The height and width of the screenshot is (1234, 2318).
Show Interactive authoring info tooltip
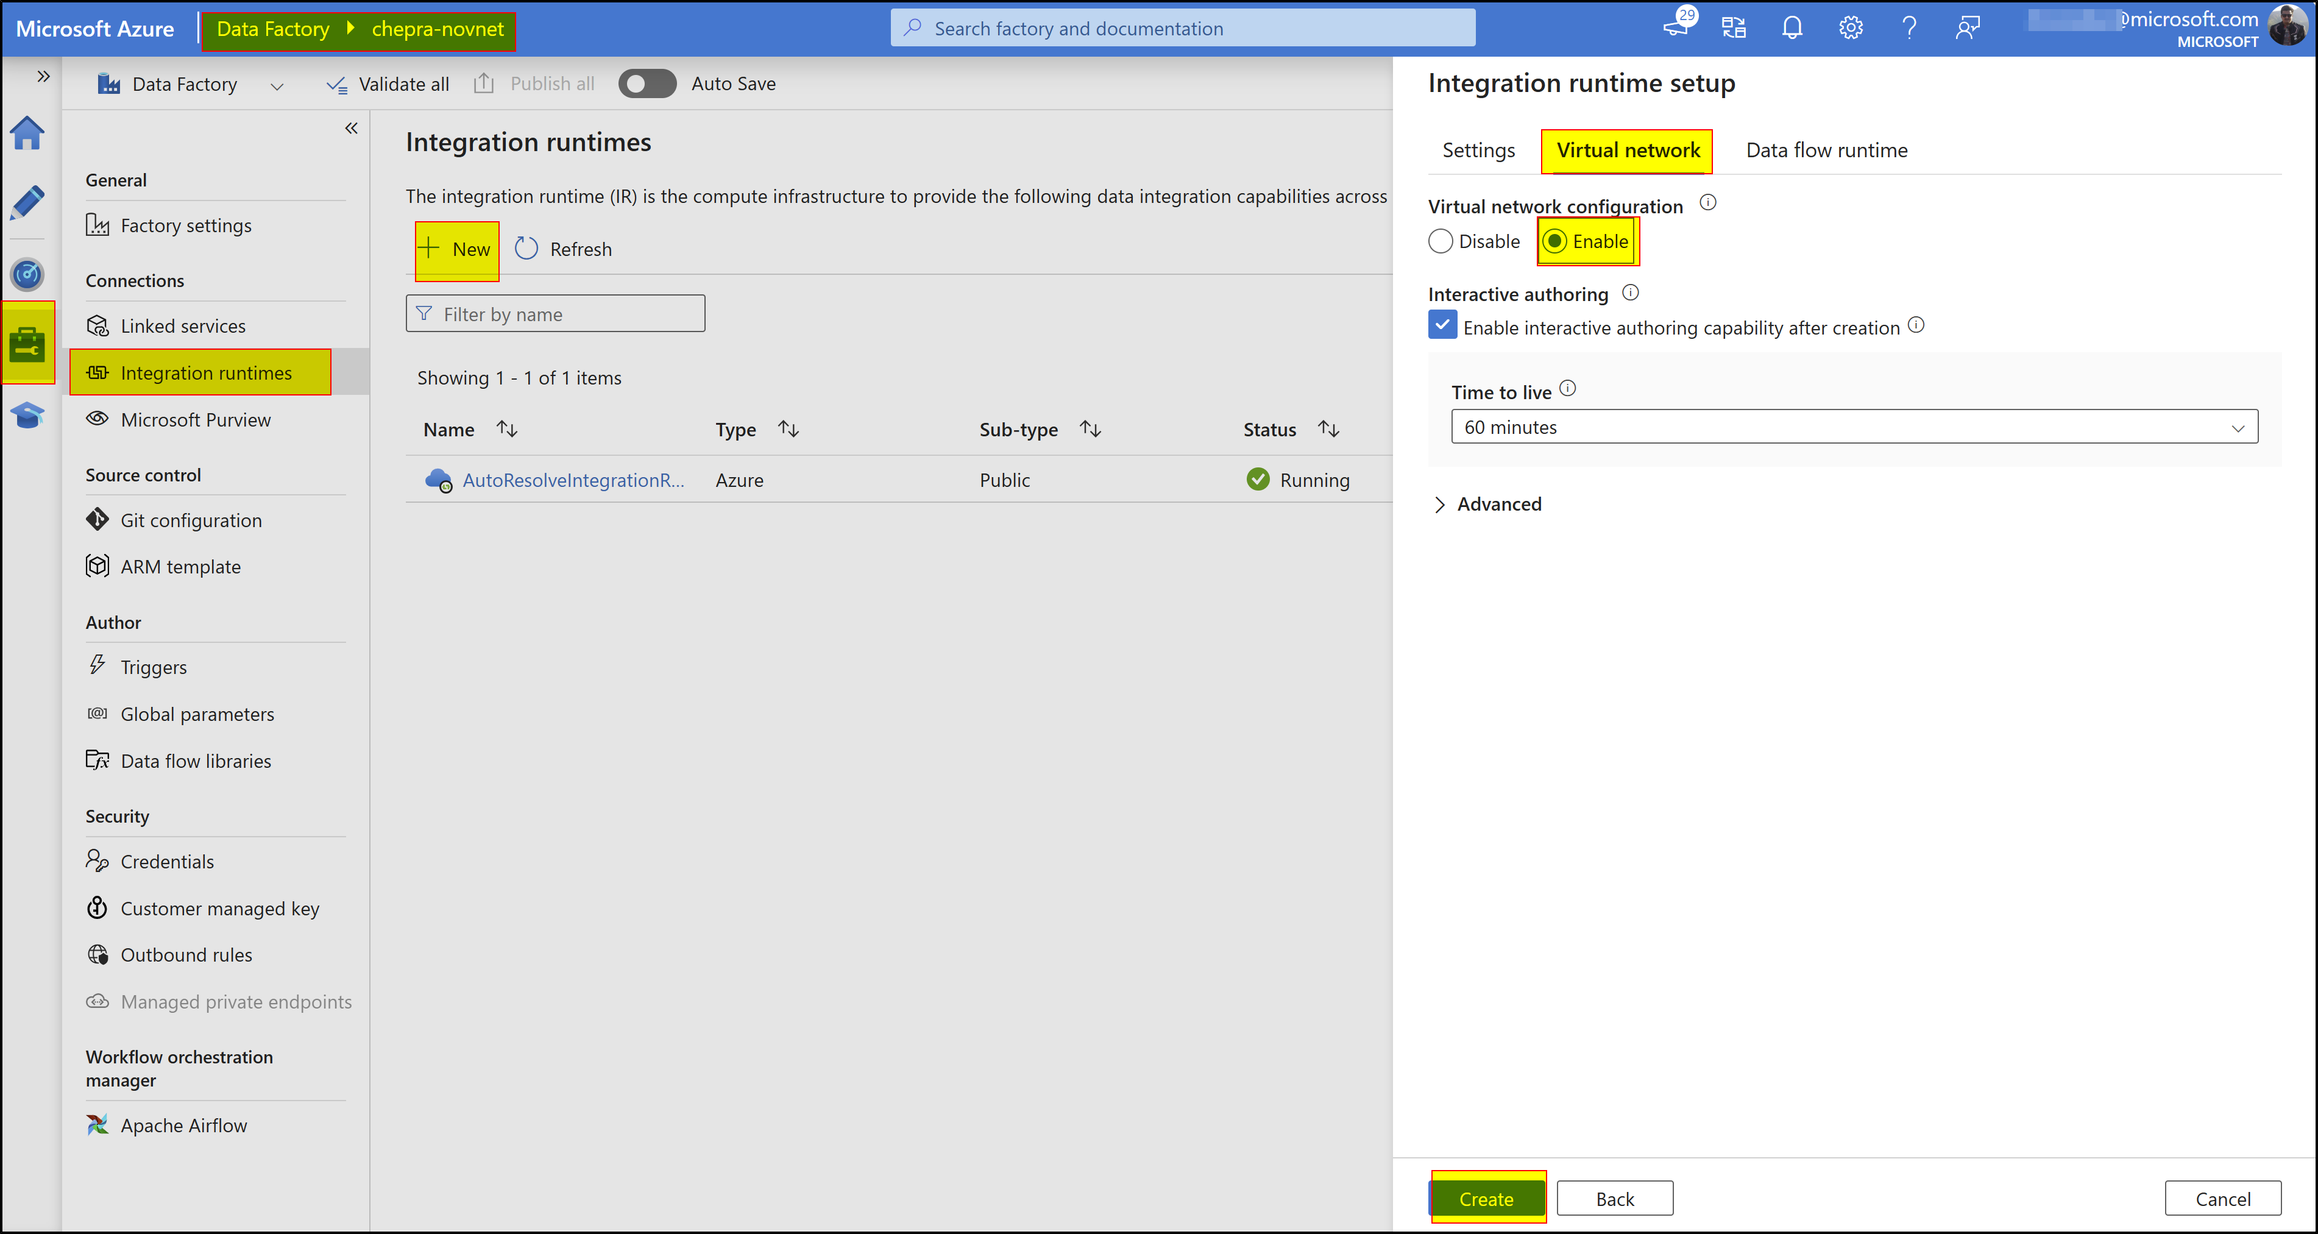1629,292
